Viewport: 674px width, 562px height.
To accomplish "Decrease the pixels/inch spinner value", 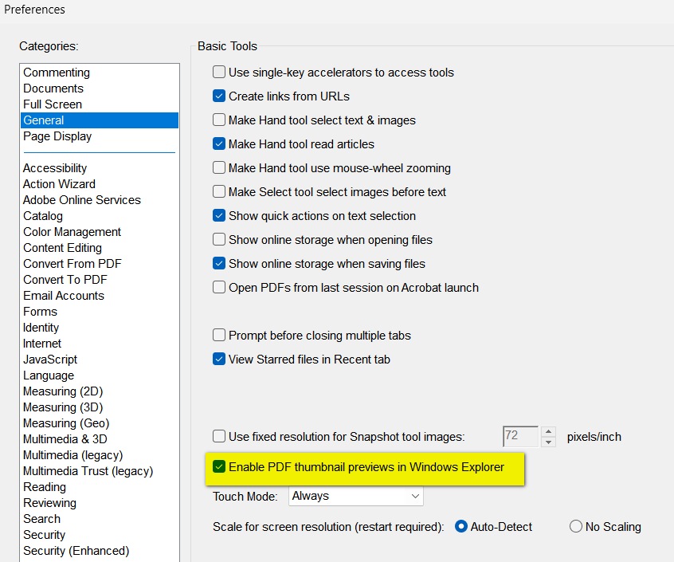I will pos(548,442).
